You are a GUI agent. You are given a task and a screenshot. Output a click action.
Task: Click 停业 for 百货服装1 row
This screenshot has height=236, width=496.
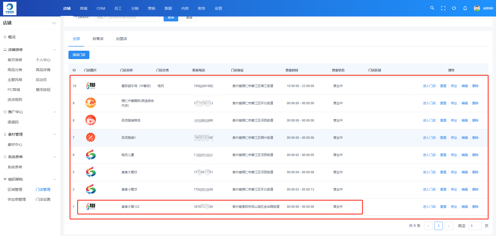[454, 137]
